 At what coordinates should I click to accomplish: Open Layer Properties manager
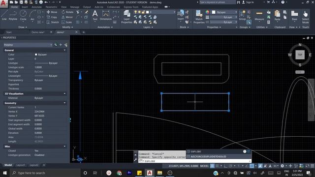pos(126,17)
